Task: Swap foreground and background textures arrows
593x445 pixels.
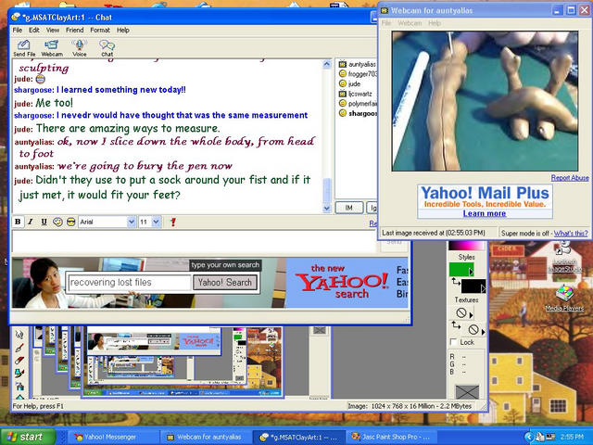Action: pos(456,325)
